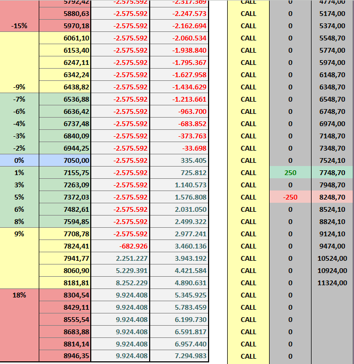Select the red quantity cell -250
Viewport: 354px width, 364px height.
pyautogui.click(x=290, y=197)
